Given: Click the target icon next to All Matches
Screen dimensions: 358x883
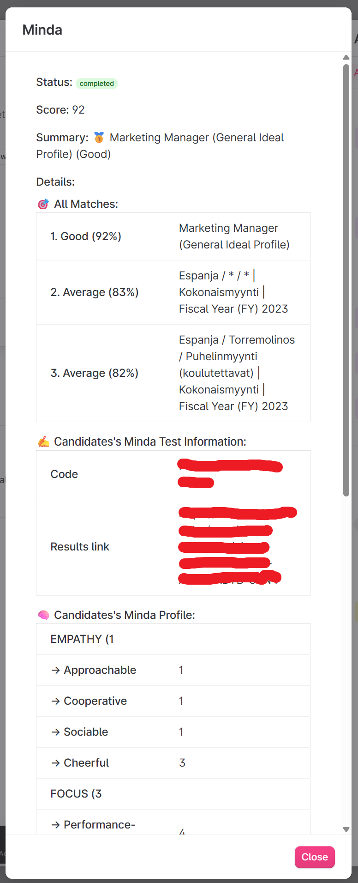Looking at the screenshot, I should click(x=43, y=204).
